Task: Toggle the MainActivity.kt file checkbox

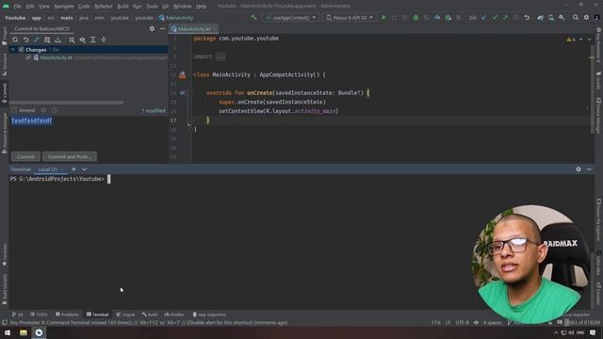Action: [x=28, y=57]
